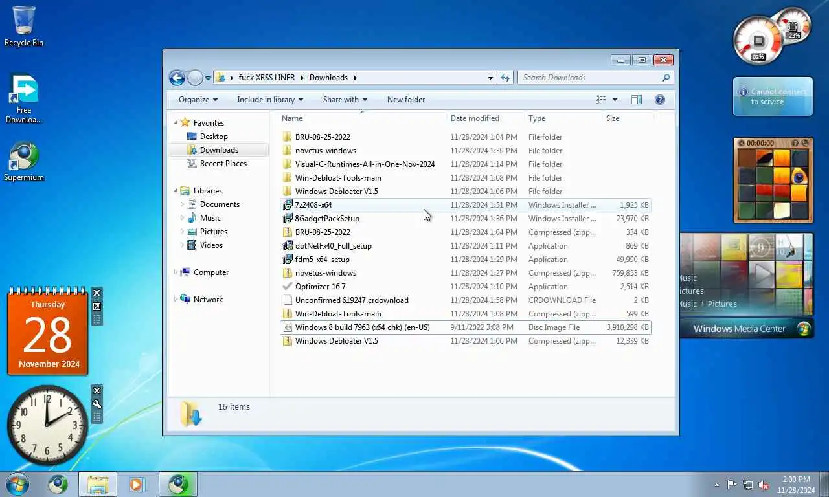
Task: Select the fdm5_x64_setup file
Action: point(466,260)
